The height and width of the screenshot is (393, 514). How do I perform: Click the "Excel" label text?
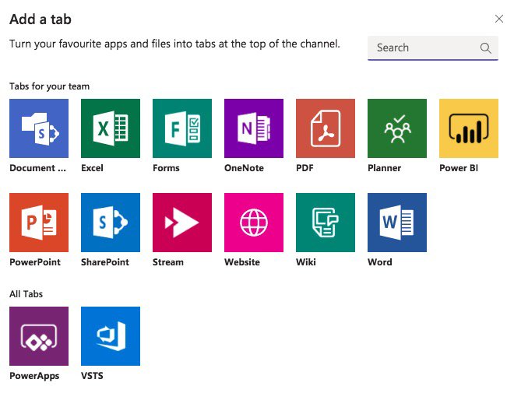[x=92, y=168]
